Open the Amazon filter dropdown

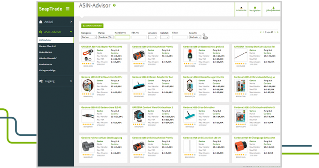(x=153, y=37)
